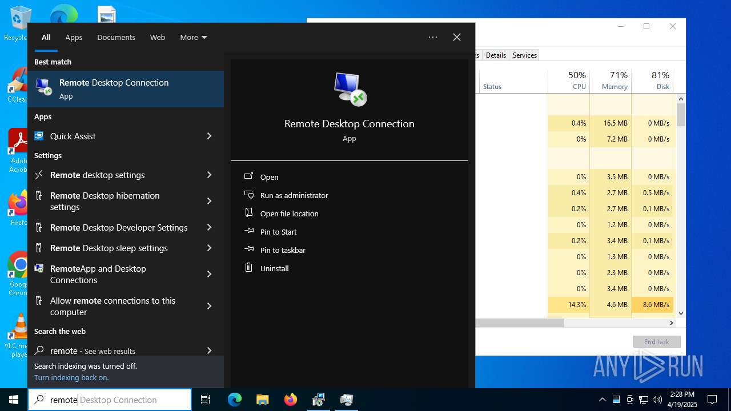The image size is (731, 411).
Task: Click the Remote Desktop hibernation settings icon
Action: tap(39, 195)
